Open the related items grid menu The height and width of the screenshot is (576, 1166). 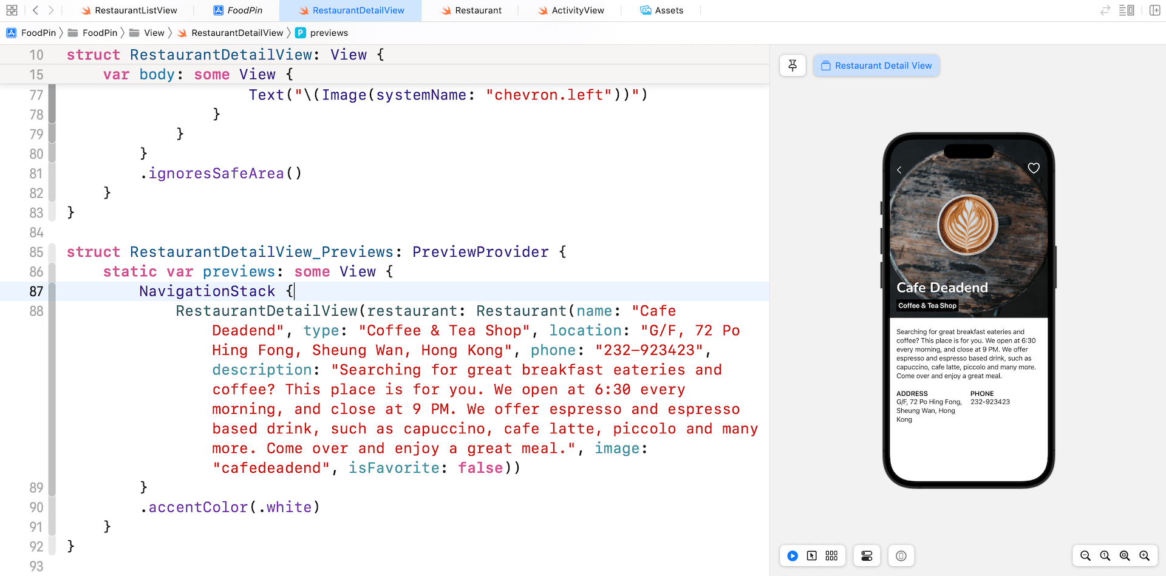click(12, 10)
